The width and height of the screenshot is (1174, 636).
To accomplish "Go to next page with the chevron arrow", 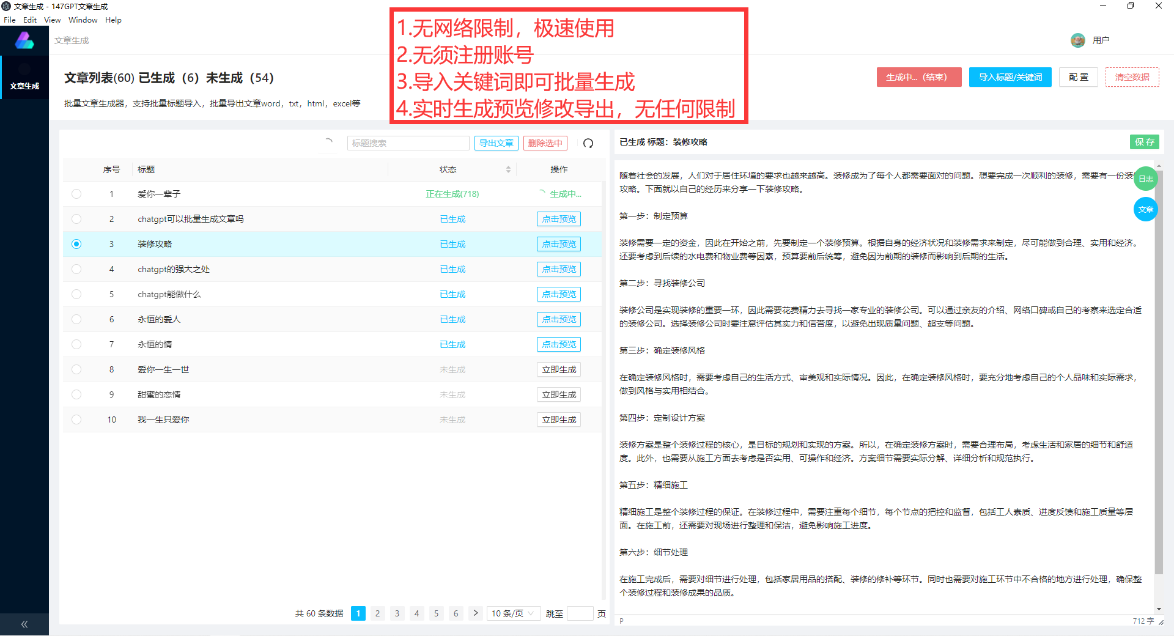I will point(476,613).
